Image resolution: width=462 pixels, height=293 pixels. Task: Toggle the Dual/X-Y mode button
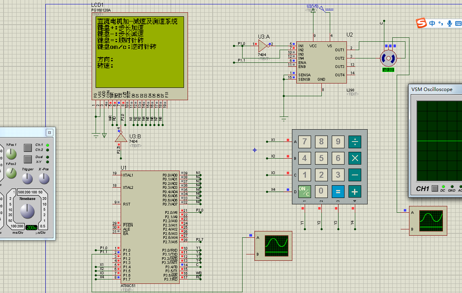pos(28,159)
